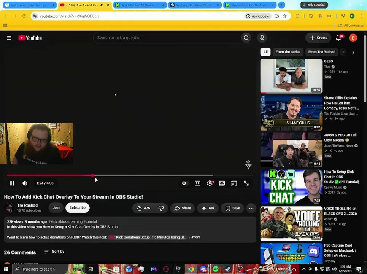367x274 pixels.
Task: Open the Chrome Extensions puzzle icon
Action: pyautogui.click(x=297, y=16)
